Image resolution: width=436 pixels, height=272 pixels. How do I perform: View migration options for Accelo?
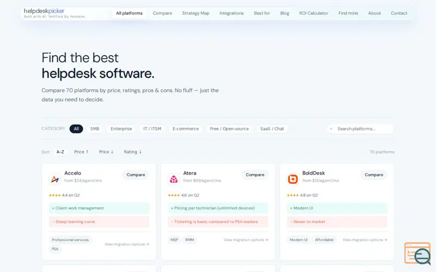coord(127,244)
